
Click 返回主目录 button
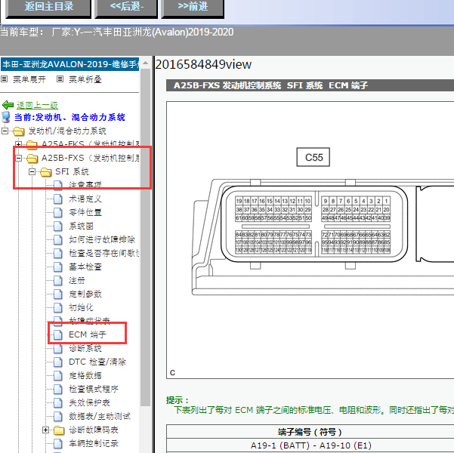coord(48,8)
